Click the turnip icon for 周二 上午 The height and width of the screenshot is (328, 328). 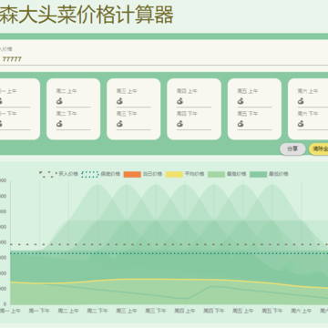[x=59, y=101]
